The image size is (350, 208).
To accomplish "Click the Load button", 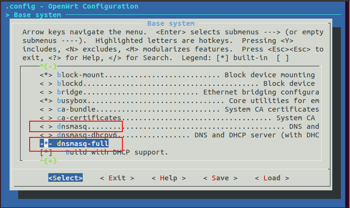I will pyautogui.click(x=272, y=178).
